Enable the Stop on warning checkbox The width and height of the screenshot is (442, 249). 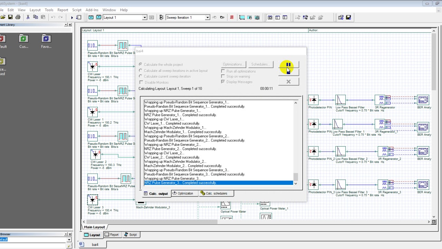[x=223, y=76]
